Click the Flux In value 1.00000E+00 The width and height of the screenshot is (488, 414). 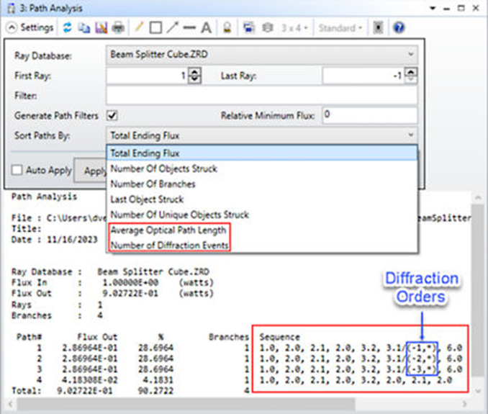pos(130,283)
